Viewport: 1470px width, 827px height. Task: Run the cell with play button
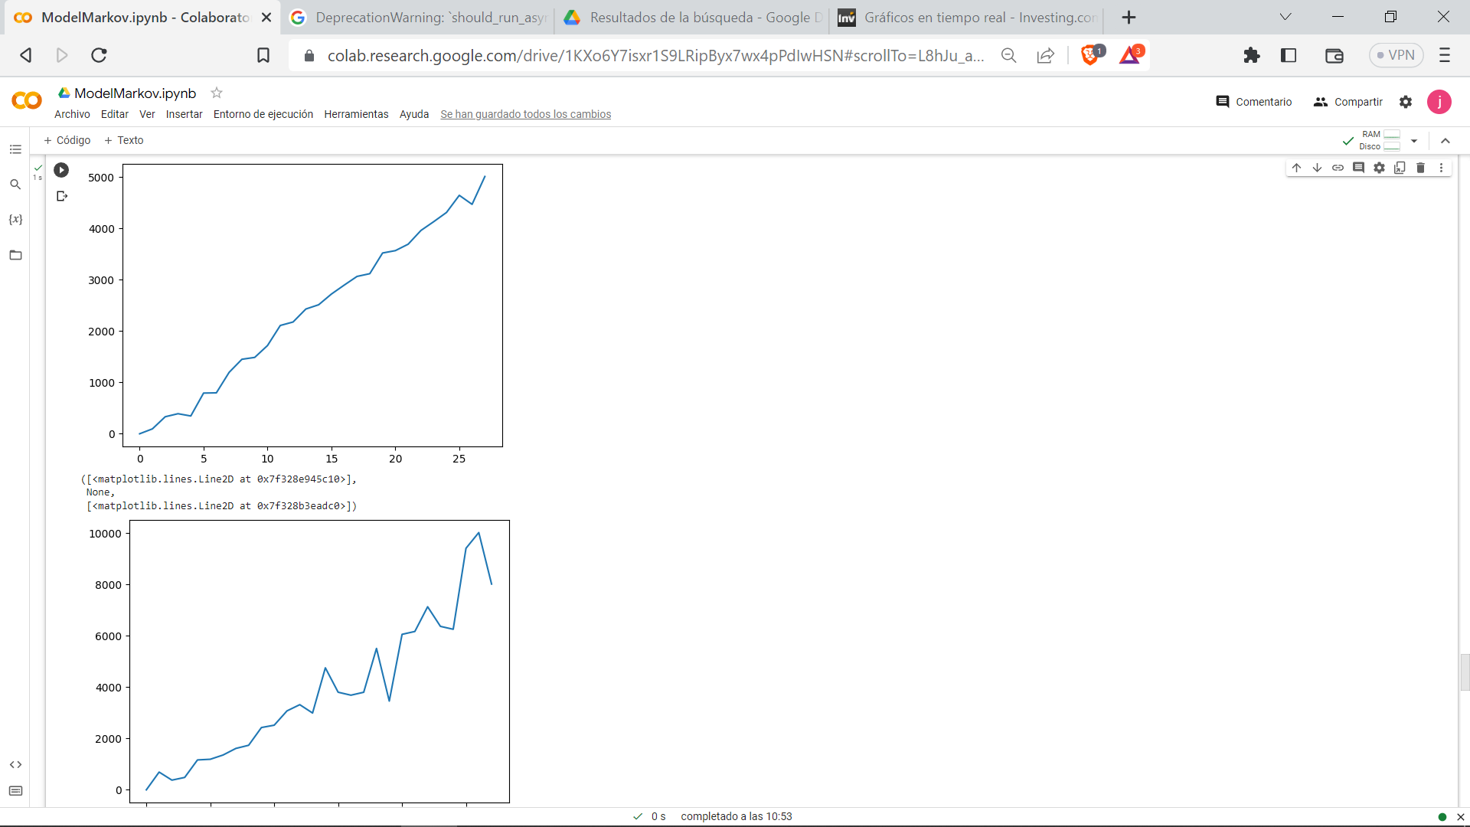[x=61, y=170]
